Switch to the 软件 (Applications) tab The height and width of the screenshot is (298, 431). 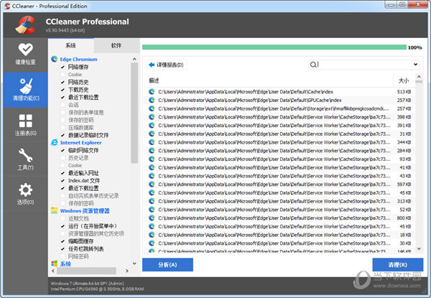[x=116, y=45]
